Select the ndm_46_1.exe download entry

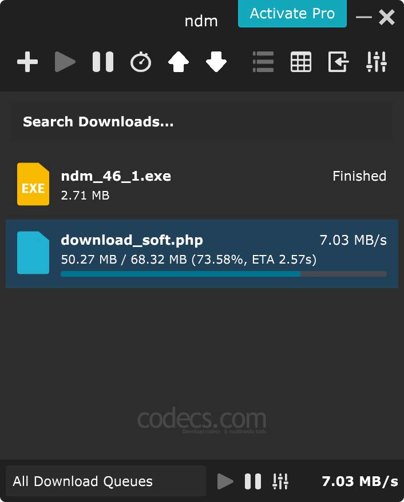(202, 185)
